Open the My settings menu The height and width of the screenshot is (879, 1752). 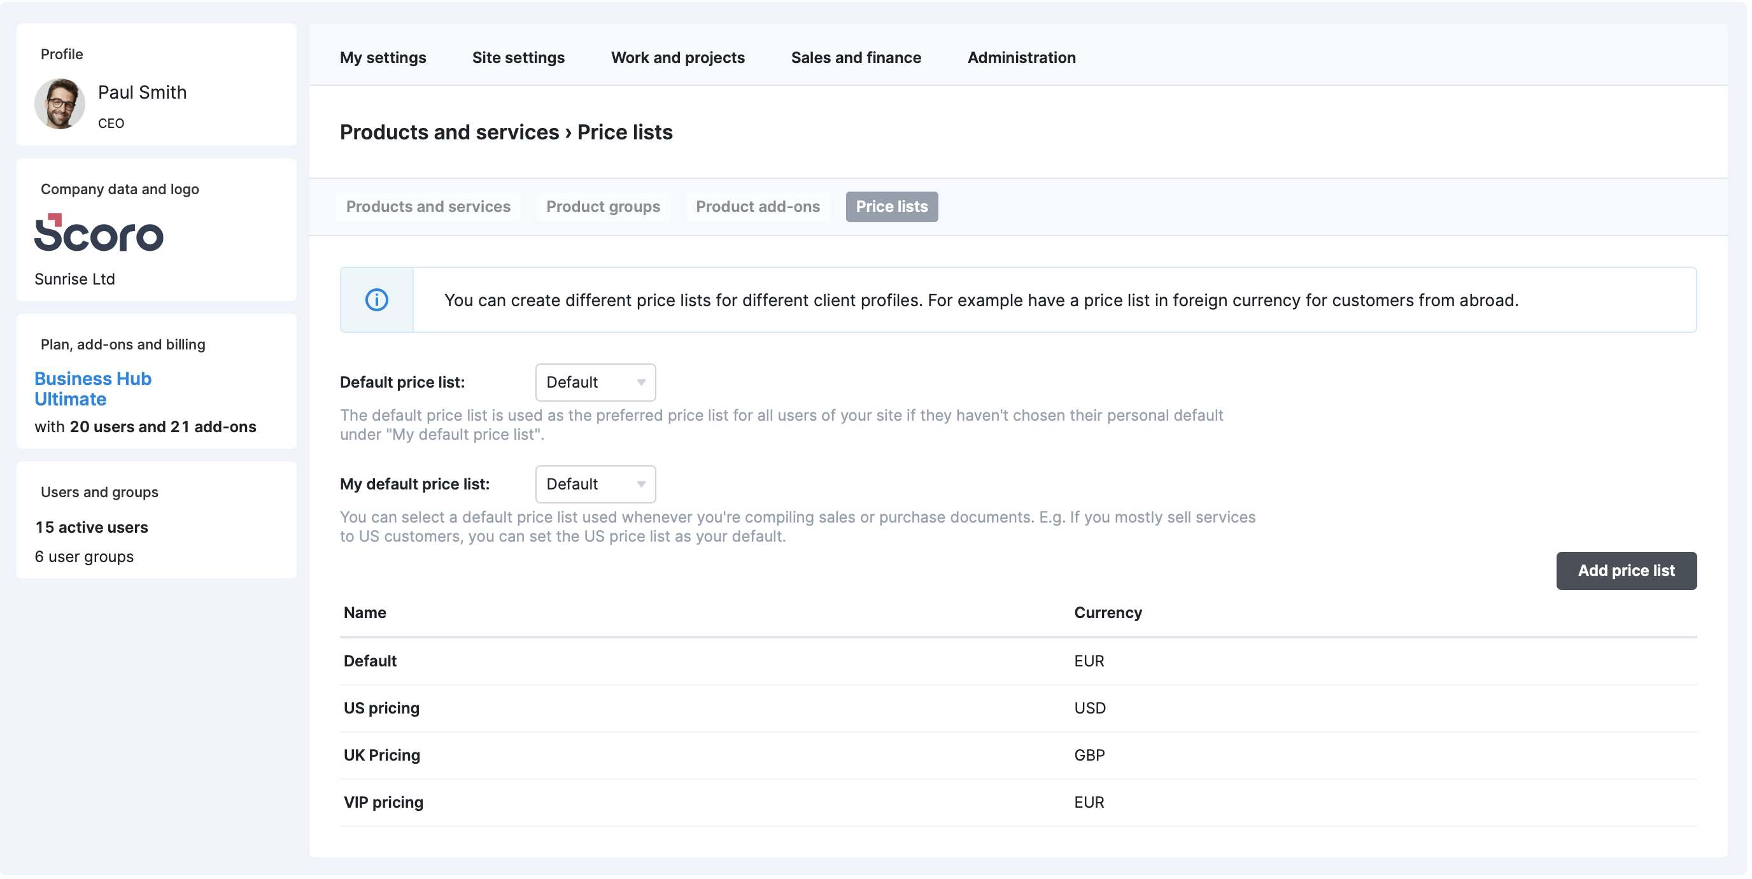[x=383, y=57]
